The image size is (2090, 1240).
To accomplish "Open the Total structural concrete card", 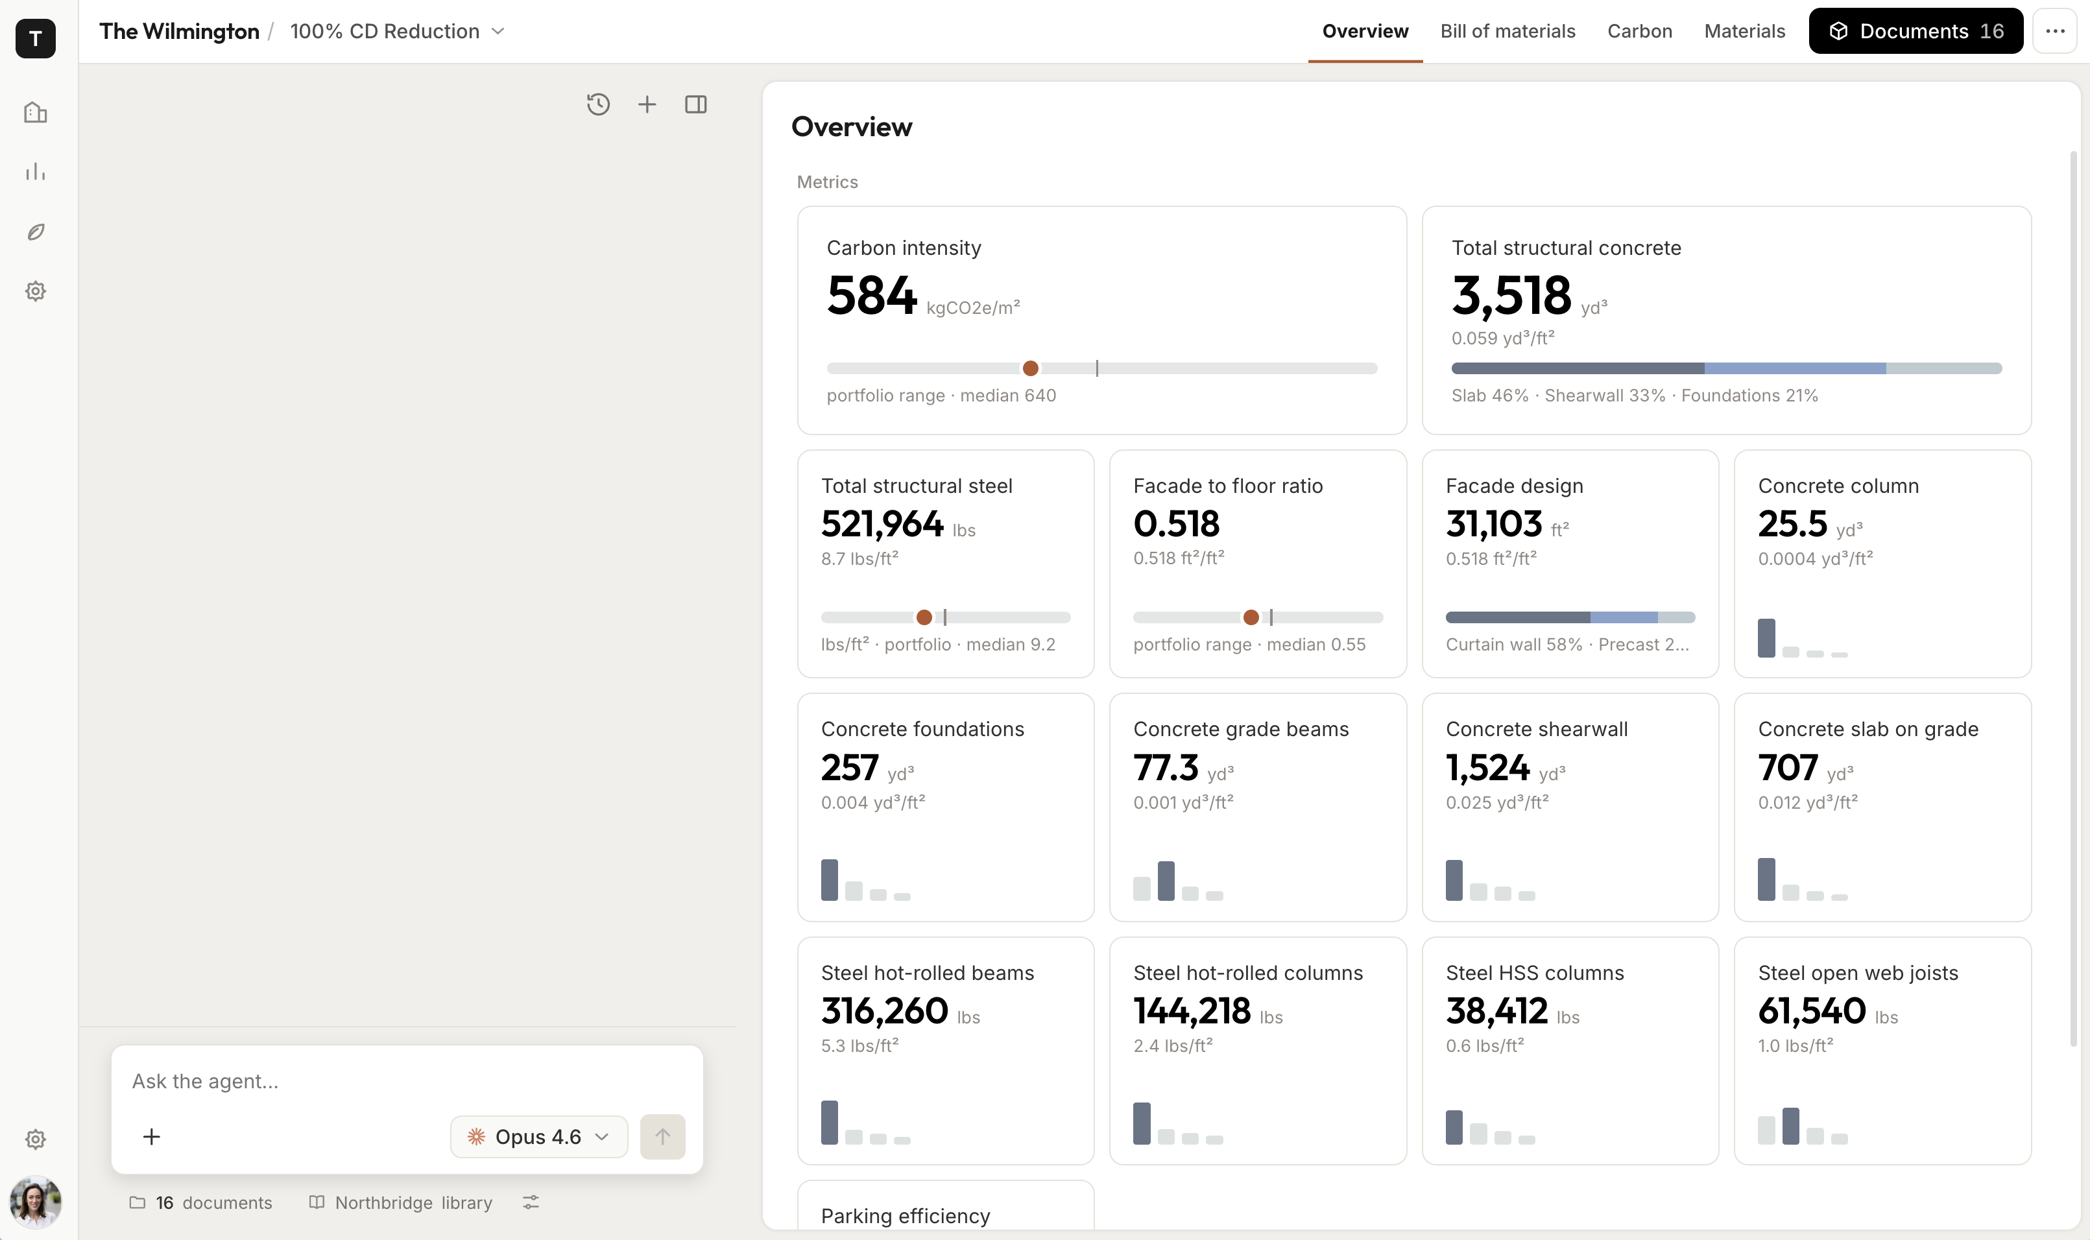I will (1727, 320).
